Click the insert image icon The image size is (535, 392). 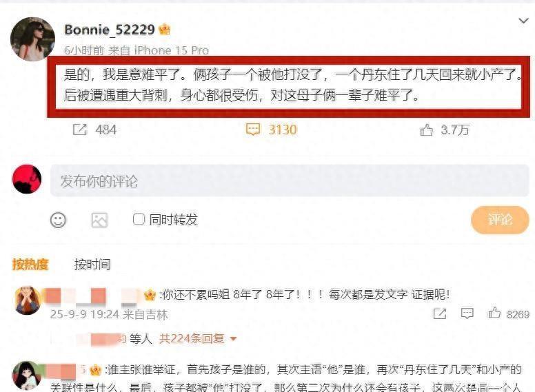[100, 220]
